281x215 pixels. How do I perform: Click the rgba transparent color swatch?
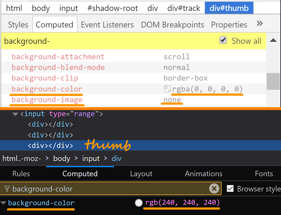167,89
